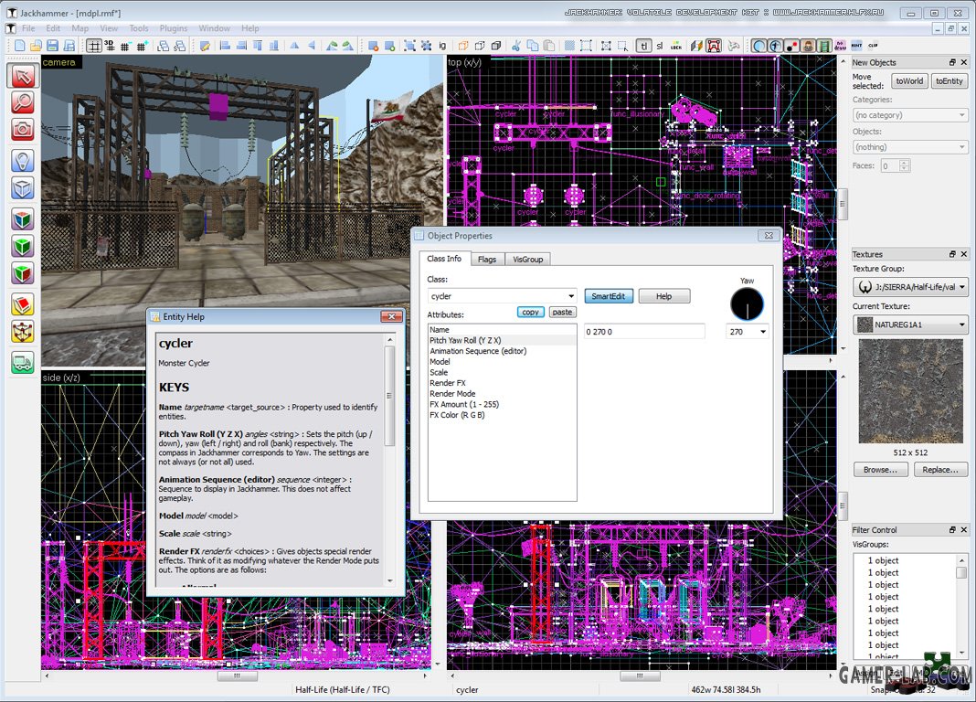Toggle the 3D grid display
The height and width of the screenshot is (702, 976).
coord(110,46)
